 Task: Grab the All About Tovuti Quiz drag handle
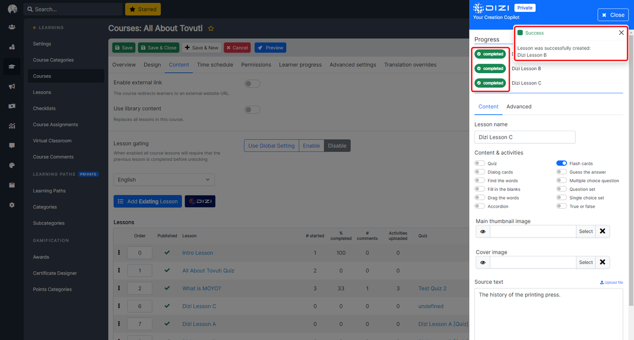coord(119,270)
